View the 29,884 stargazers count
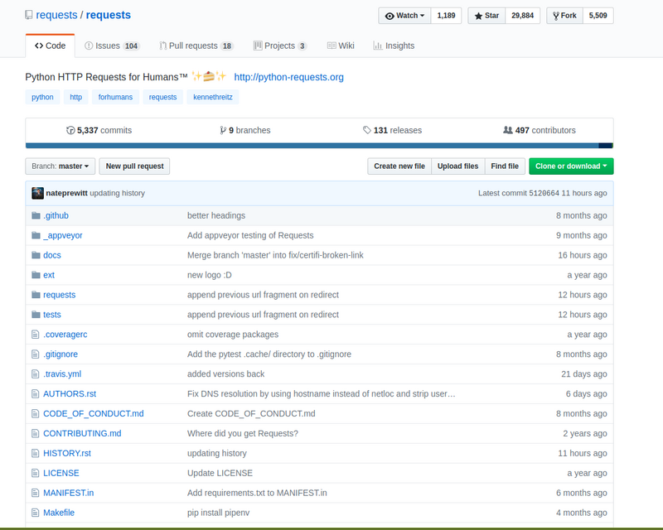This screenshot has height=530, width=663. click(523, 16)
